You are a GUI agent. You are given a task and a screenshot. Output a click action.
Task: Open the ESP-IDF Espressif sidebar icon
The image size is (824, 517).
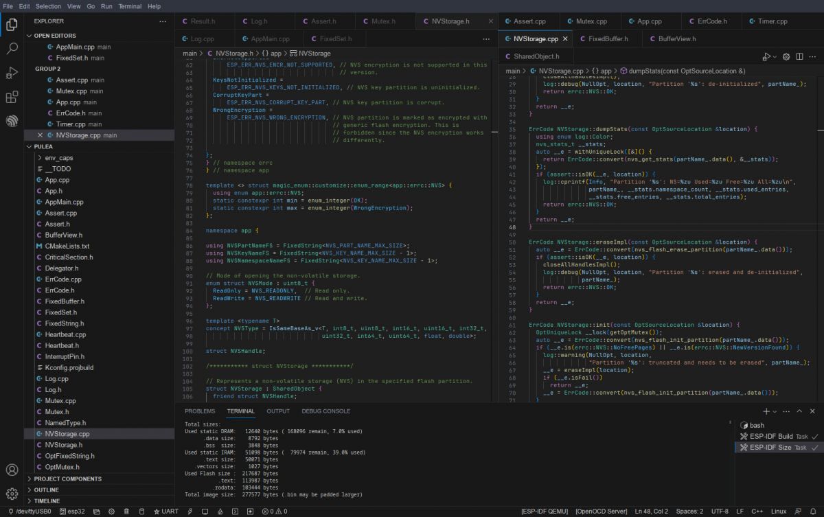coord(12,121)
